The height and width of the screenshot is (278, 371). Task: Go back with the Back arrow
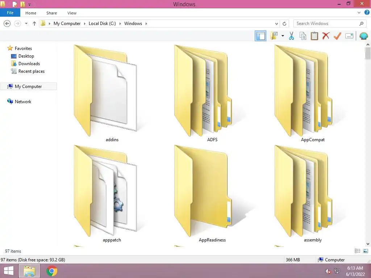tap(7, 24)
